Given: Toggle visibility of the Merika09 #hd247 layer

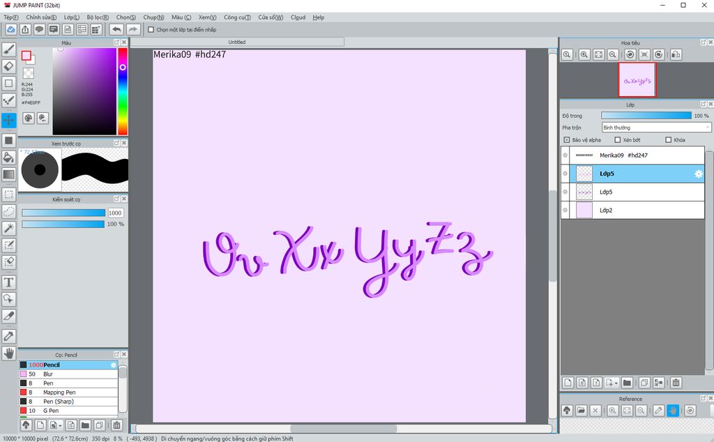Looking at the screenshot, I should (565, 155).
